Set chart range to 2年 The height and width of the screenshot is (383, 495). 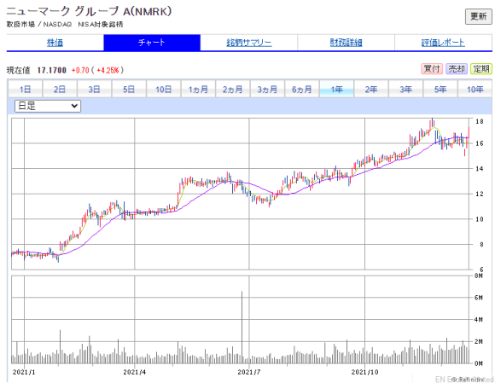tap(371, 90)
